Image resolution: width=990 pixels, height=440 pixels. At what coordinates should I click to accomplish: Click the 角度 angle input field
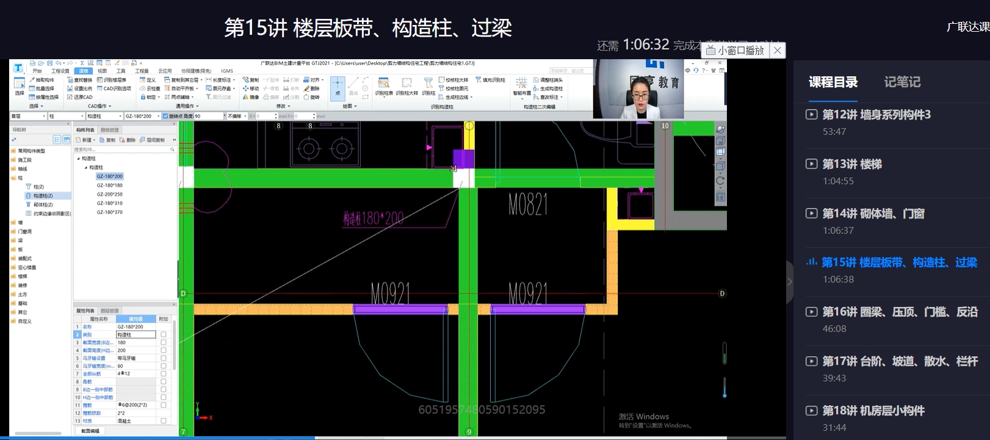209,116
